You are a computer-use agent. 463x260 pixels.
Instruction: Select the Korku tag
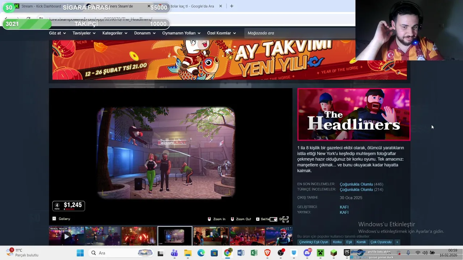pos(337,242)
